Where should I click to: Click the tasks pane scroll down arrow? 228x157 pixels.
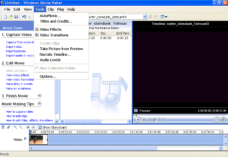coord(57,121)
